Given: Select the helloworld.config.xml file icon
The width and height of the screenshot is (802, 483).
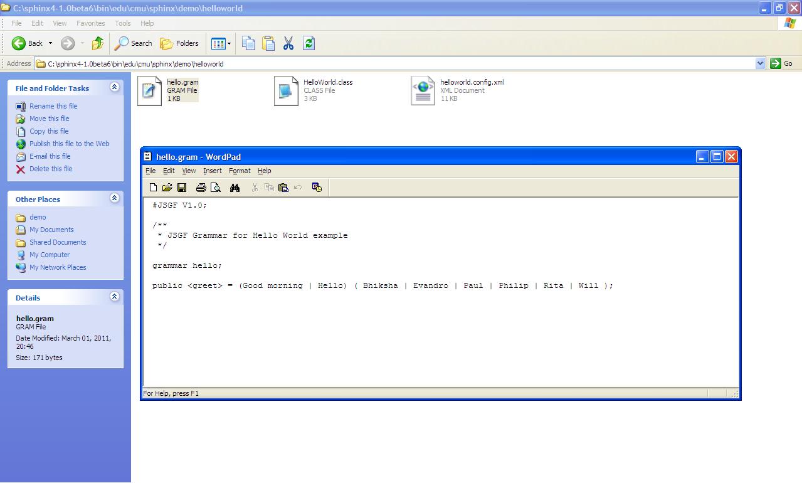Looking at the screenshot, I should [423, 91].
